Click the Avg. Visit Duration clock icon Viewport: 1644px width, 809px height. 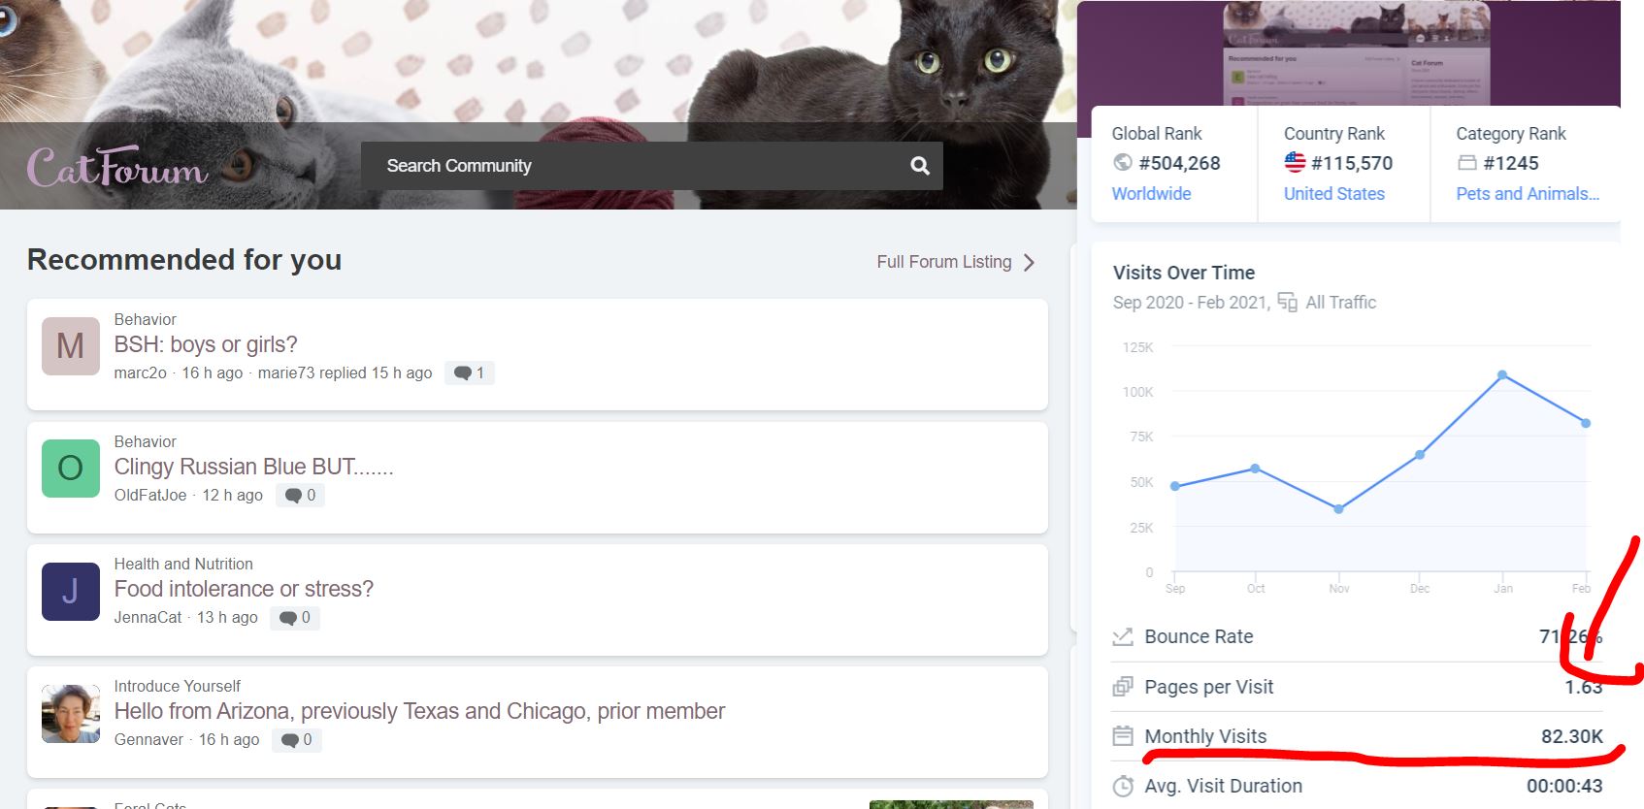1123,786
